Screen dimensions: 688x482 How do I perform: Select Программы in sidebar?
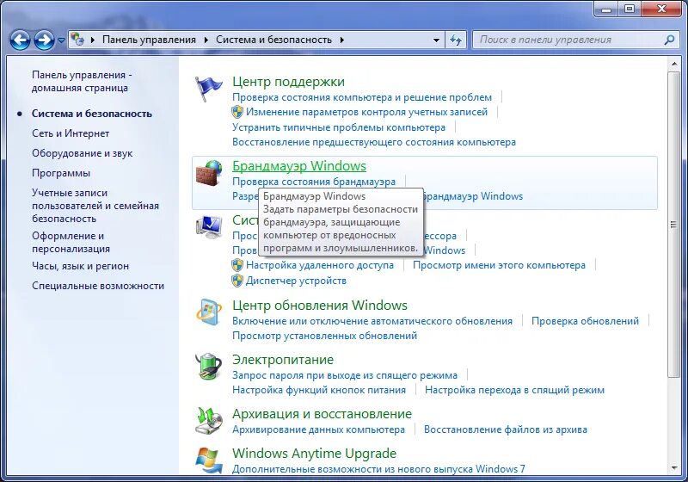pyautogui.click(x=61, y=173)
